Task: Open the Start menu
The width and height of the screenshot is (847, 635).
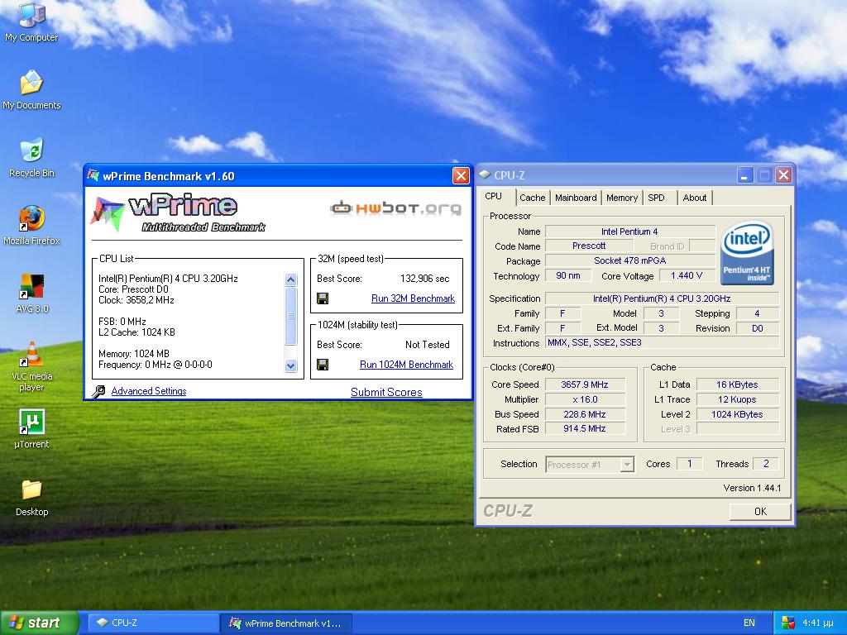Action: tap(40, 623)
